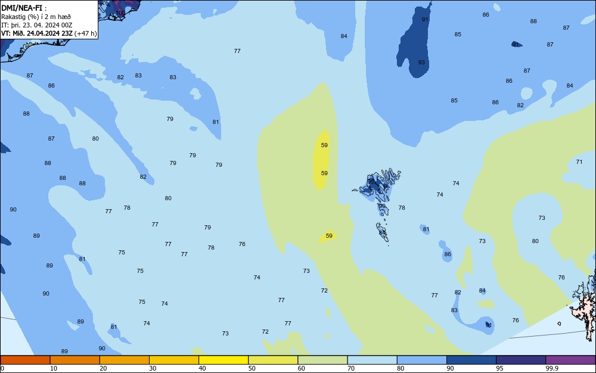Pick the light green 60–70 legend swatch
This screenshot has height=373, width=596.
click(322, 360)
